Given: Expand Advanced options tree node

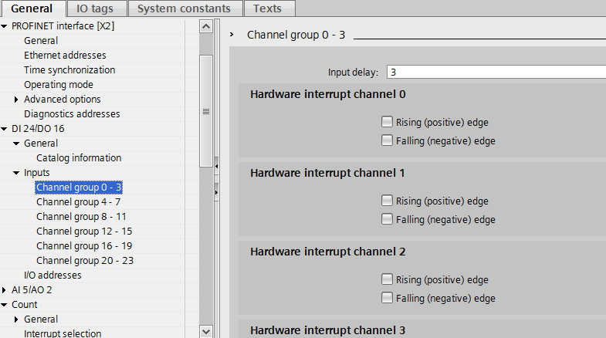Looking at the screenshot, I should click(x=17, y=100).
